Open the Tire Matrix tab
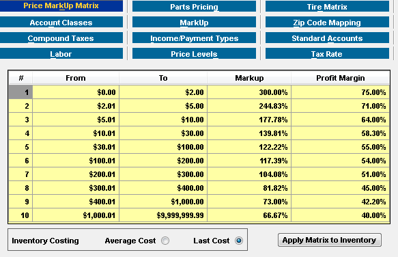 tap(327, 7)
